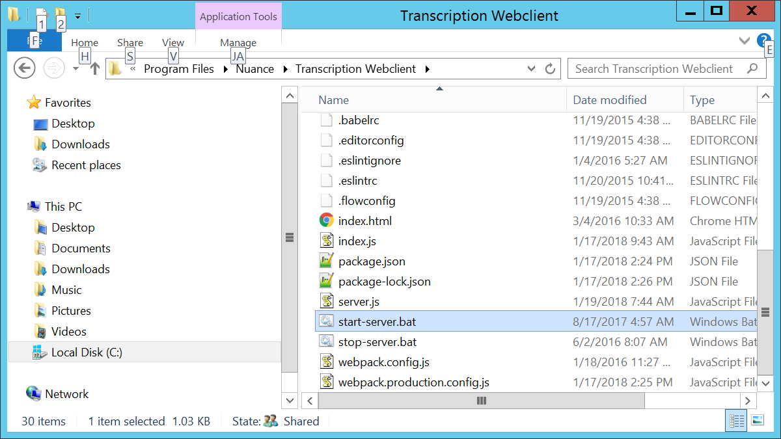This screenshot has width=781, height=439.
Task: Go up one folder level
Action: [x=94, y=68]
